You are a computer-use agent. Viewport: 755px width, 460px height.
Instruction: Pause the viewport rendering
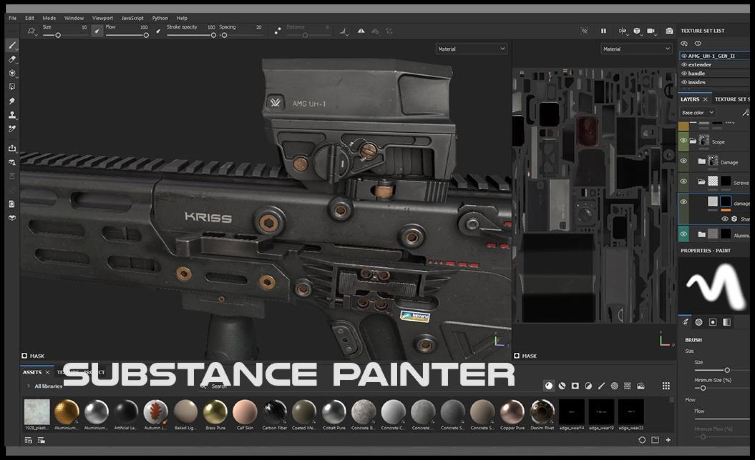603,31
